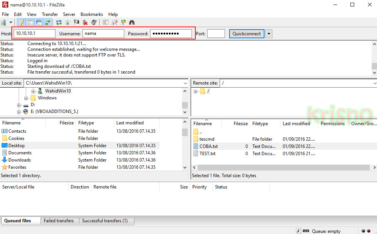The width and height of the screenshot is (377, 234).
Task: Toggle synchronized browsing
Action: pyautogui.click(x=123, y=22)
